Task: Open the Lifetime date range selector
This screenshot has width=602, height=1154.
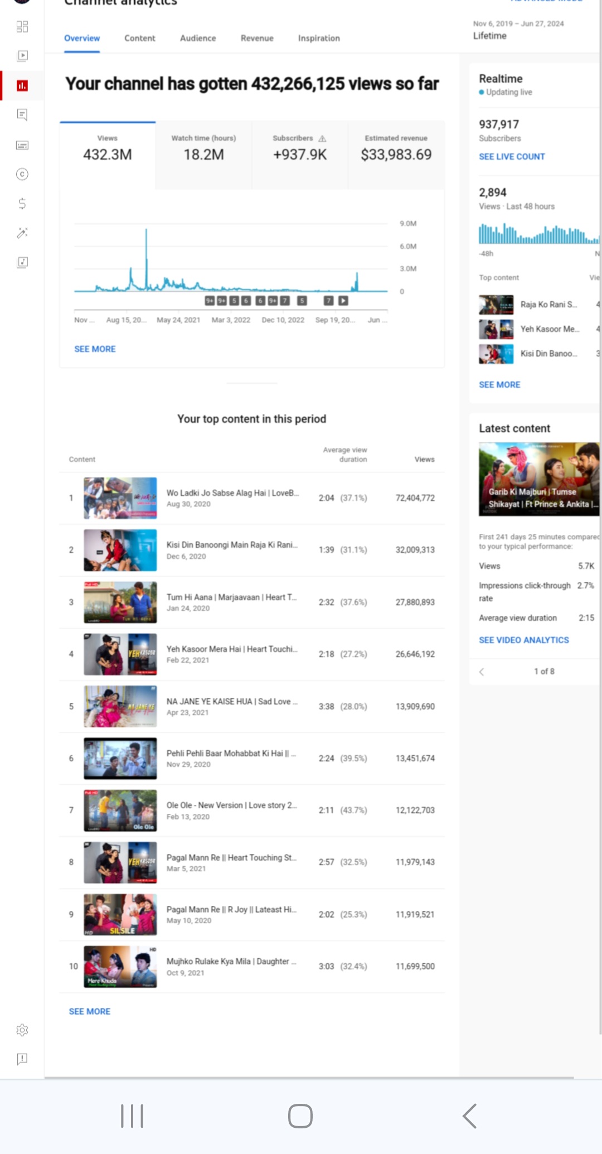Action: 518,30
